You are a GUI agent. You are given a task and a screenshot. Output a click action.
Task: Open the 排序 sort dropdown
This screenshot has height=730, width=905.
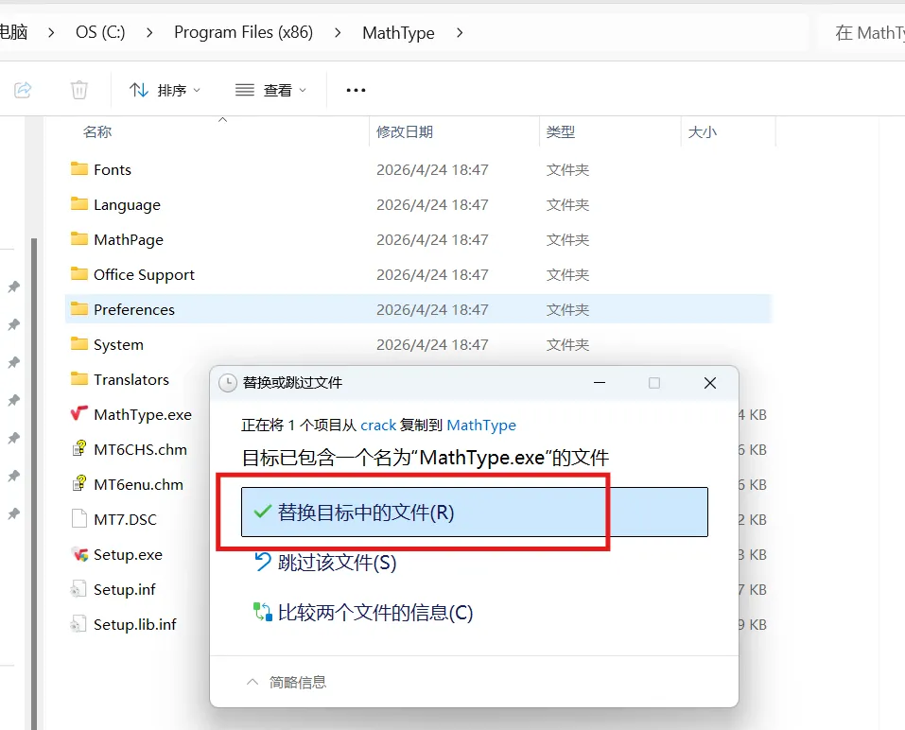pyautogui.click(x=165, y=90)
